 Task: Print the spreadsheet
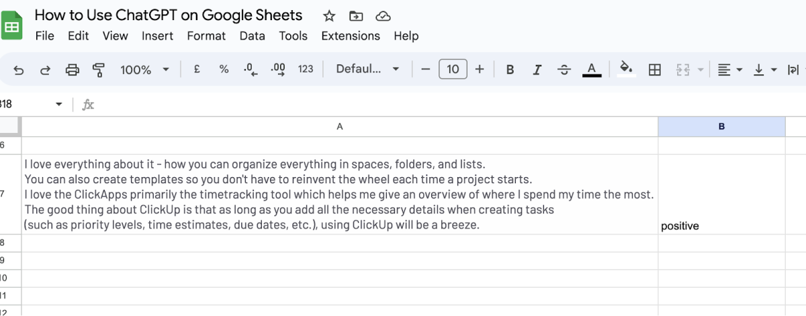click(73, 69)
